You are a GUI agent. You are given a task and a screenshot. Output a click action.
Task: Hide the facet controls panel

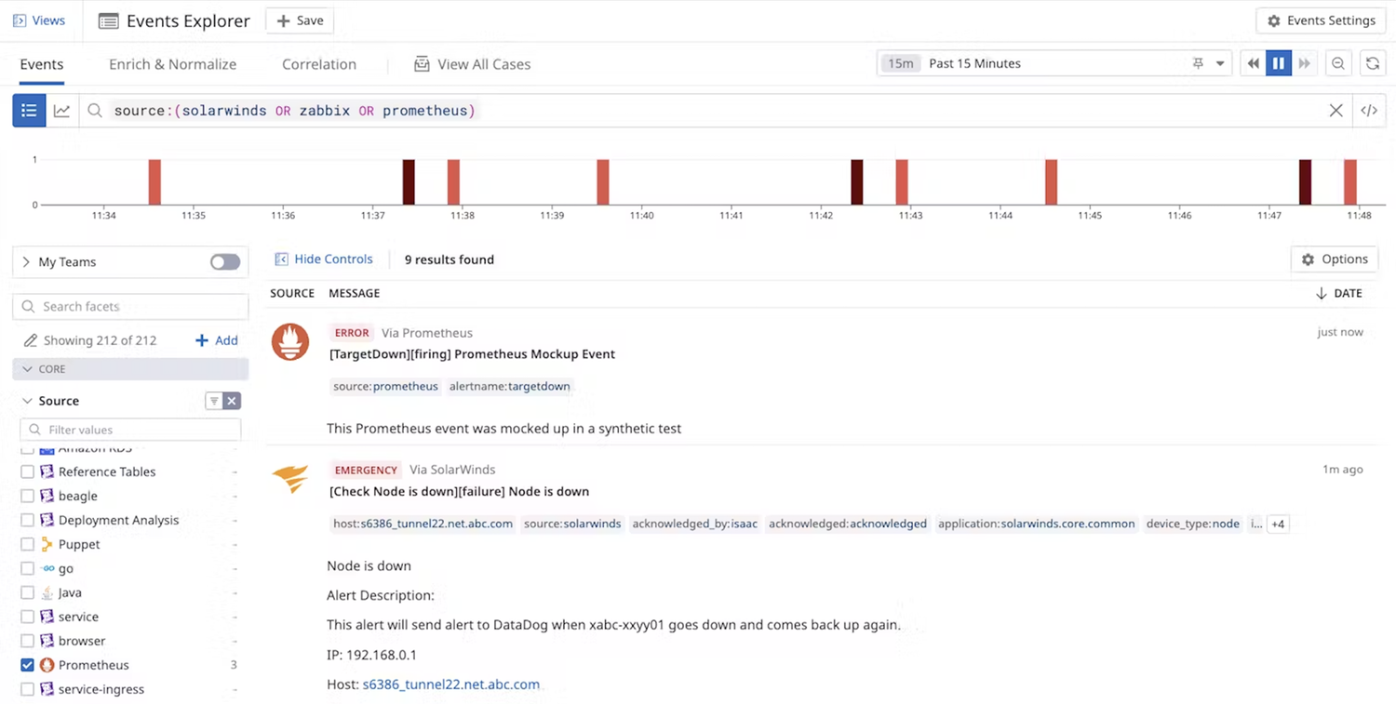pyautogui.click(x=324, y=259)
